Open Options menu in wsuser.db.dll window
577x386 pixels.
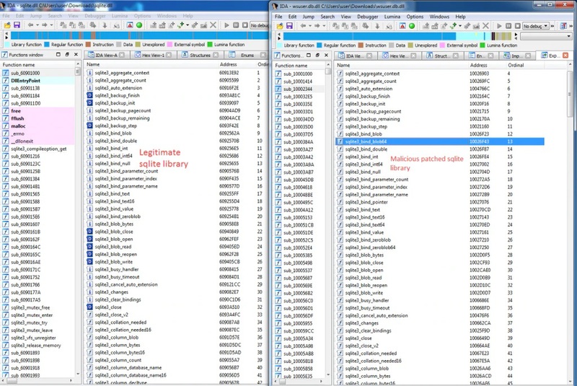[x=415, y=17]
